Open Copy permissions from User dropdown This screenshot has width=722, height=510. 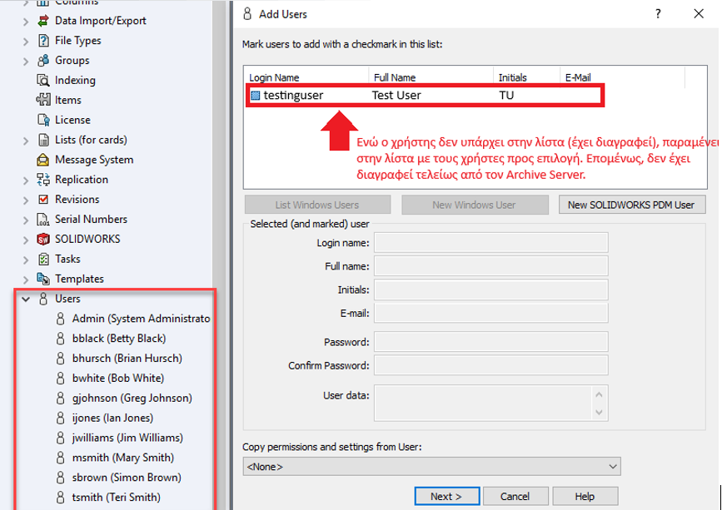(613, 467)
